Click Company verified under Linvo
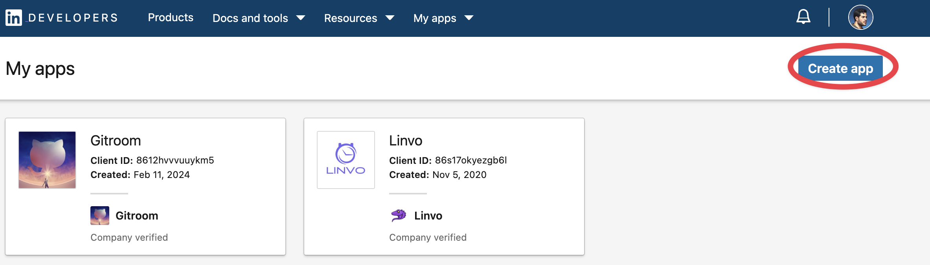Screen dimensions: 930x265 (x=428, y=238)
